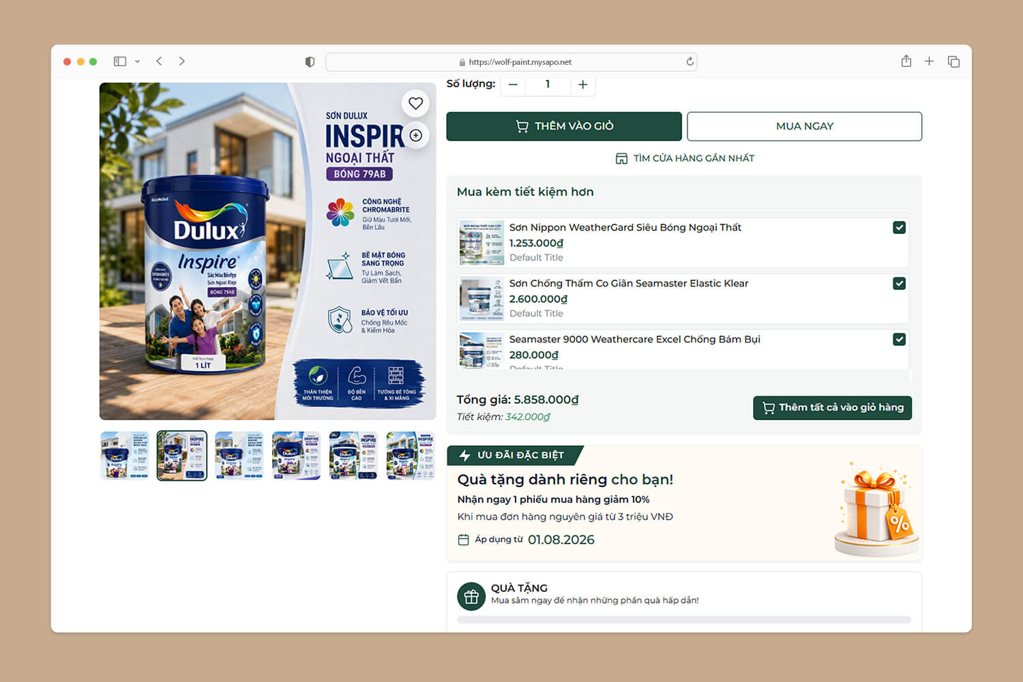Open the sidebar options dropdown chevron

pos(137,61)
